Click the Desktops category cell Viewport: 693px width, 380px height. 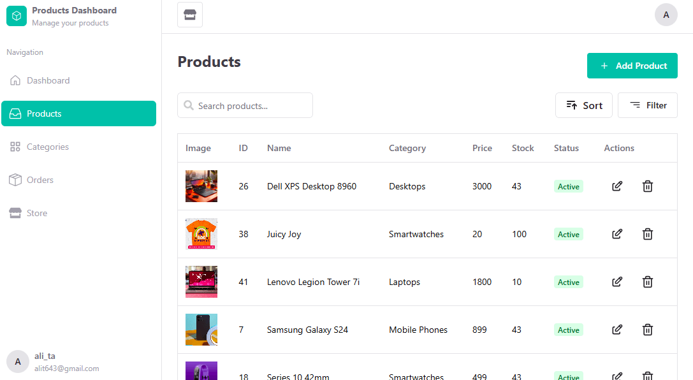point(407,186)
